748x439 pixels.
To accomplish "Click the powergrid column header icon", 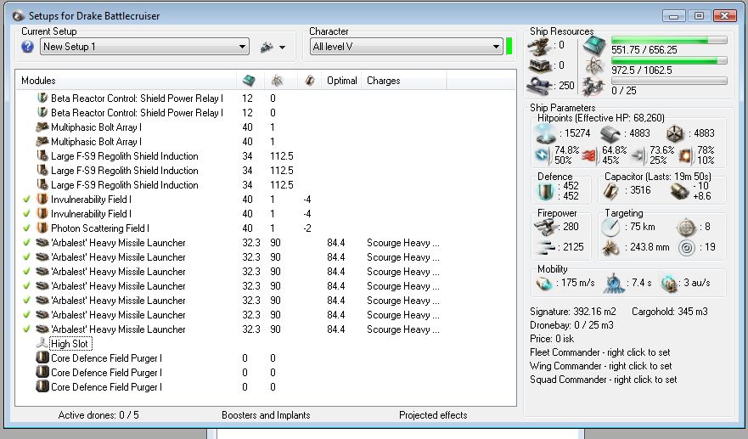I will point(277,81).
